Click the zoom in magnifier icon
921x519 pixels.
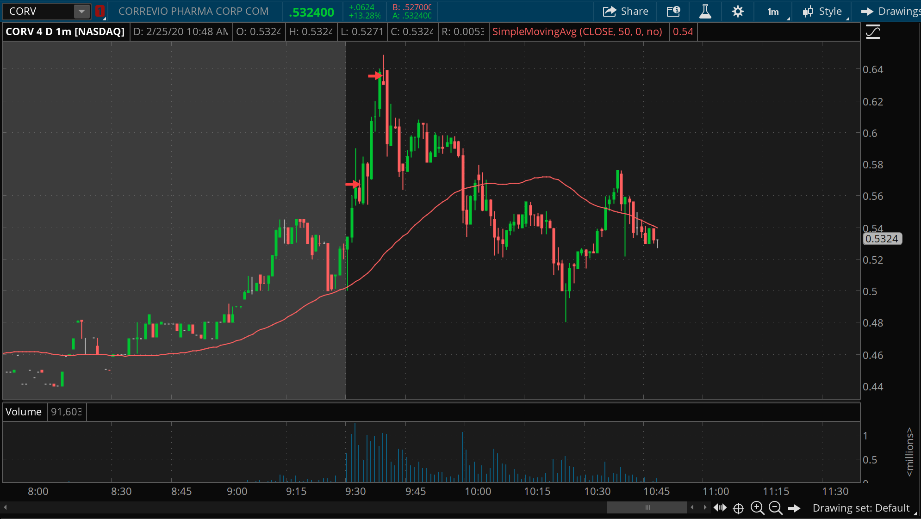(757, 508)
